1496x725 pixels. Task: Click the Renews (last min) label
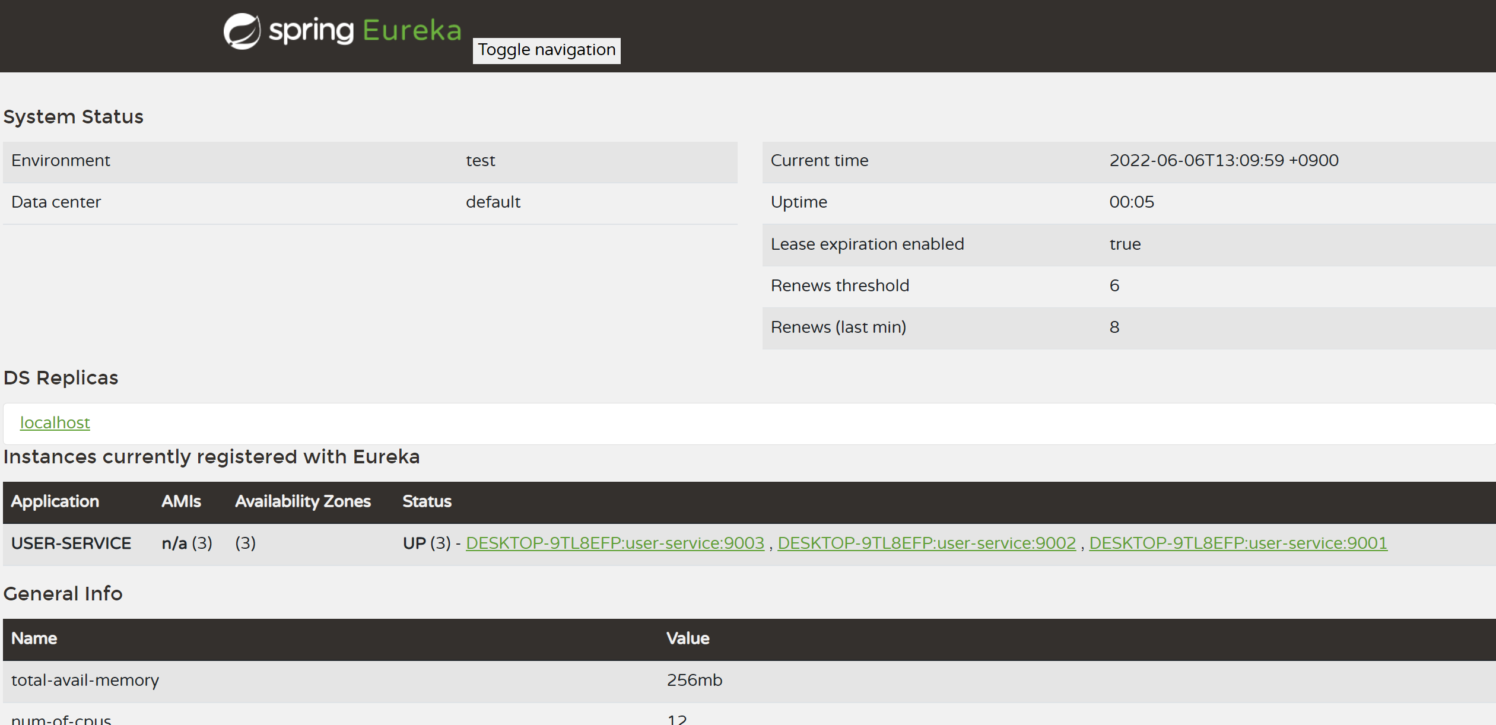(x=838, y=327)
